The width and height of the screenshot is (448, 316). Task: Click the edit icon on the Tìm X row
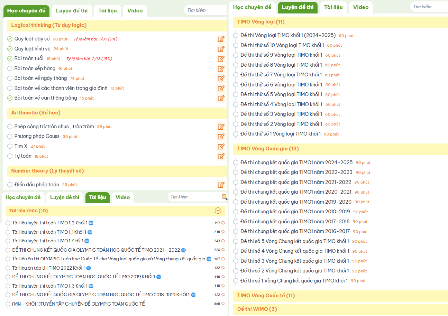[x=221, y=146]
